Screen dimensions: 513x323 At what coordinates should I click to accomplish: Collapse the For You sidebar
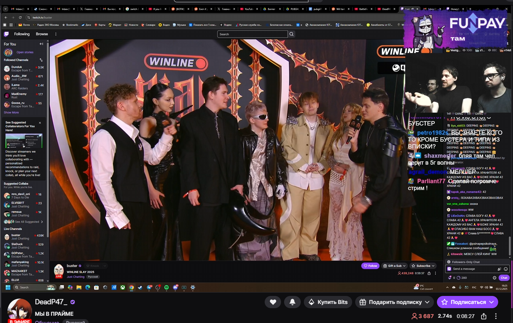click(x=41, y=44)
